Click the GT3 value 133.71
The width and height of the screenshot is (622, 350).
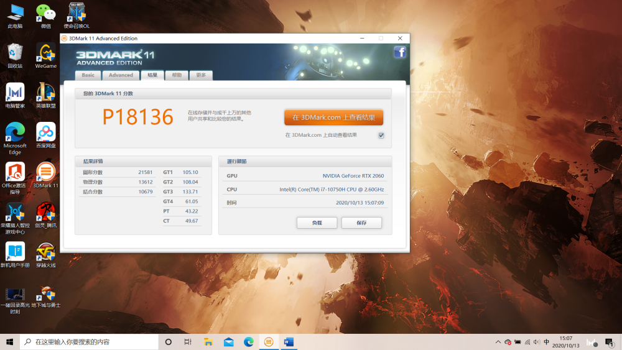190,191
